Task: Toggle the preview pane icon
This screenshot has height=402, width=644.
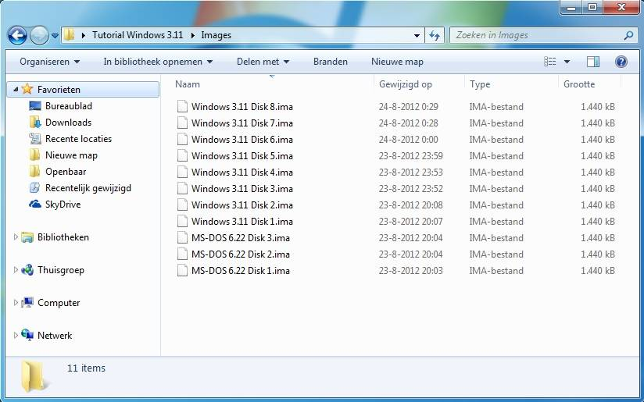Action: 593,62
